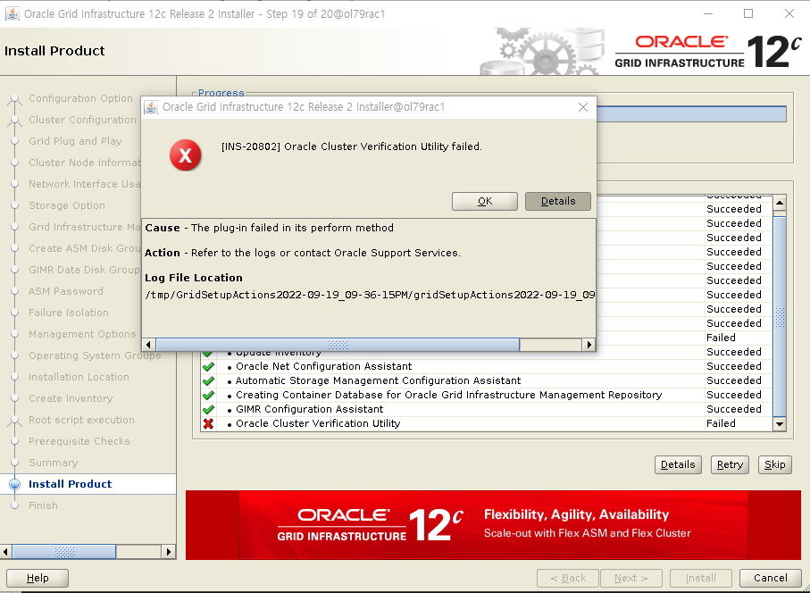Image resolution: width=810 pixels, height=593 pixels.
Task: Click the main Details button below progress list
Action: [x=678, y=464]
